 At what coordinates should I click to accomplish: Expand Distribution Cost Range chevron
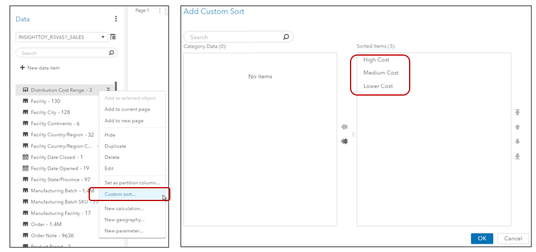click(108, 90)
